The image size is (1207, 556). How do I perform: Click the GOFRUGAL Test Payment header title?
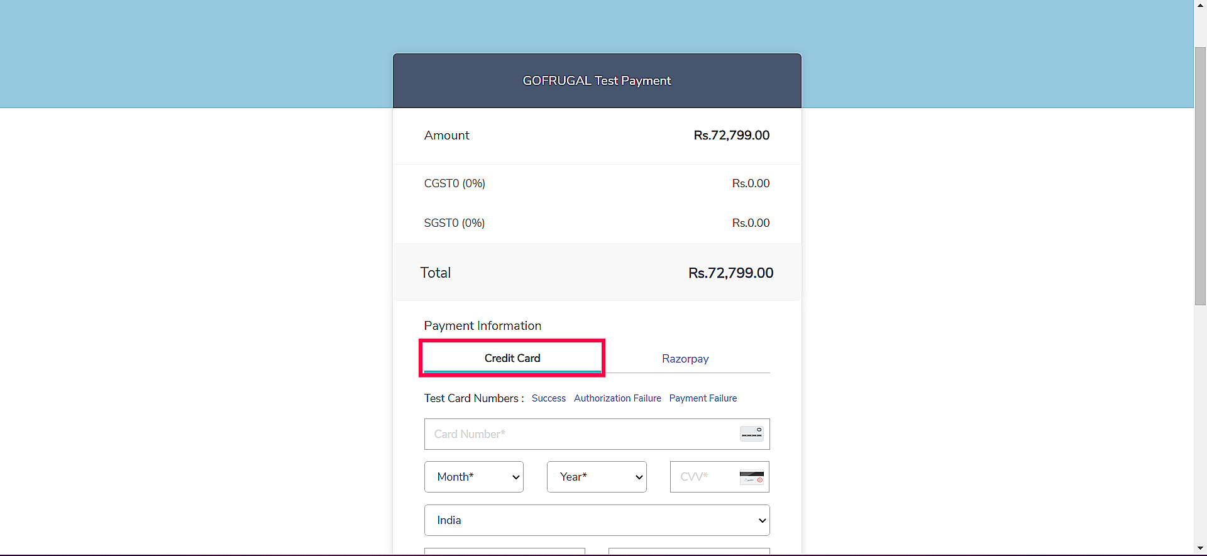(597, 80)
